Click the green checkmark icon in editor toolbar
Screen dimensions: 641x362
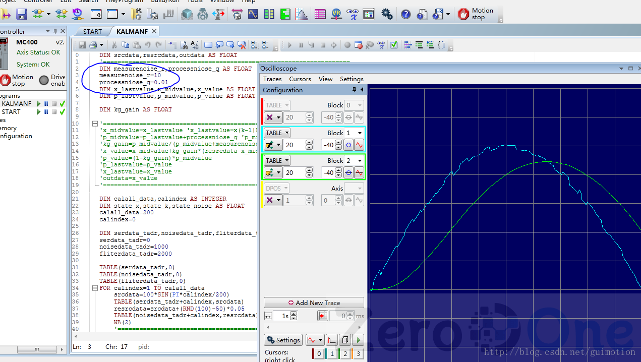click(394, 45)
